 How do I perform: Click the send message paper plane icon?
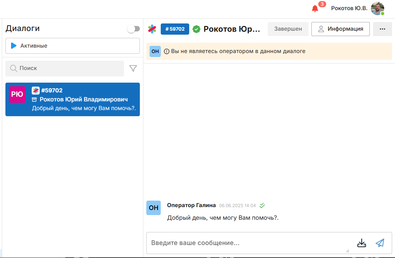[x=380, y=243]
